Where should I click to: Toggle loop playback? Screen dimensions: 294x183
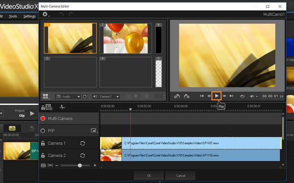tap(242, 96)
